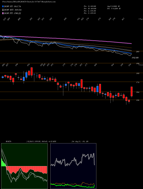The image size is (143, 189).
Task: Click the 192.00 price label on EMA chart
Action: coord(135,58)
